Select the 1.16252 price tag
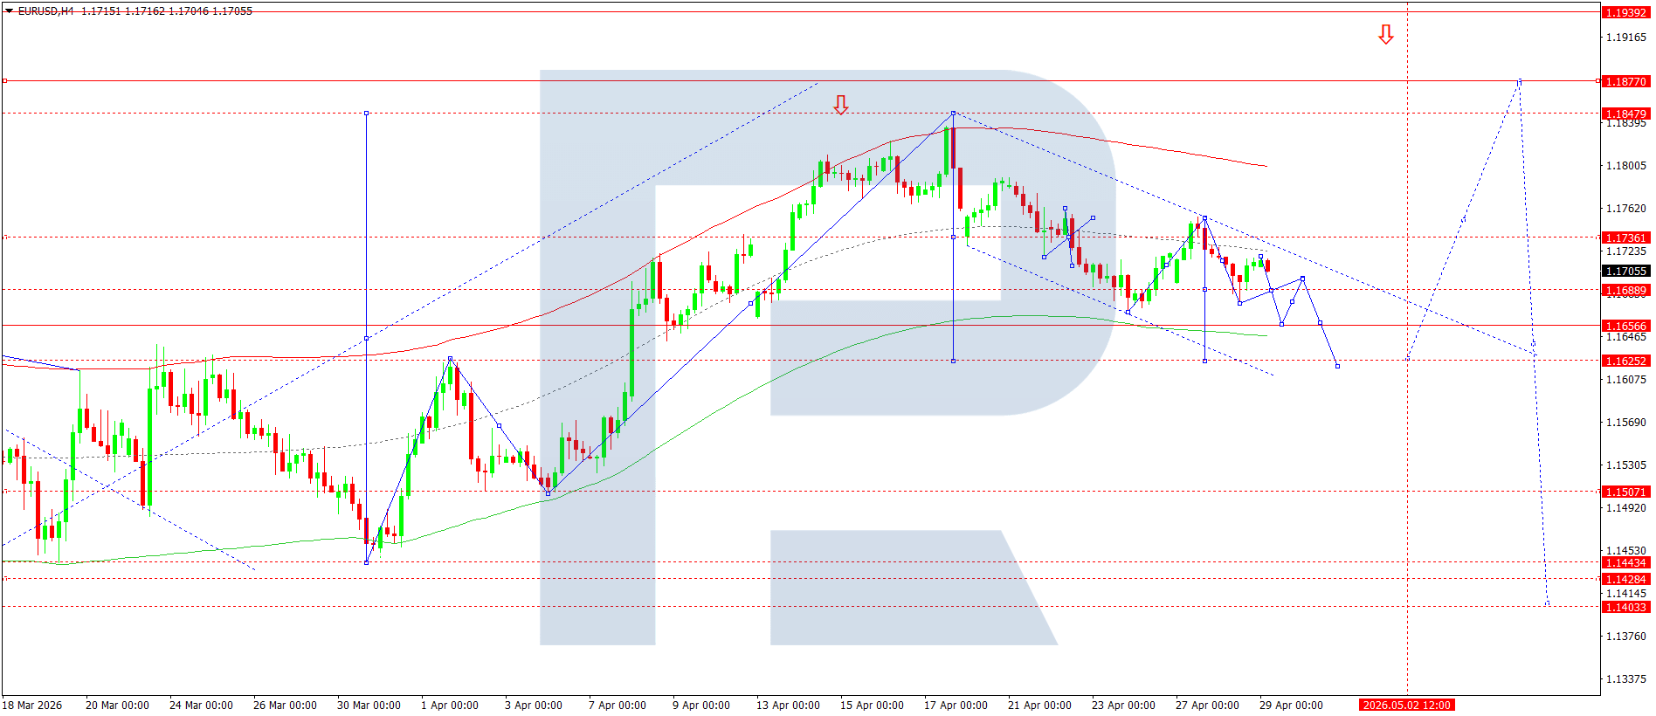 tap(1625, 361)
